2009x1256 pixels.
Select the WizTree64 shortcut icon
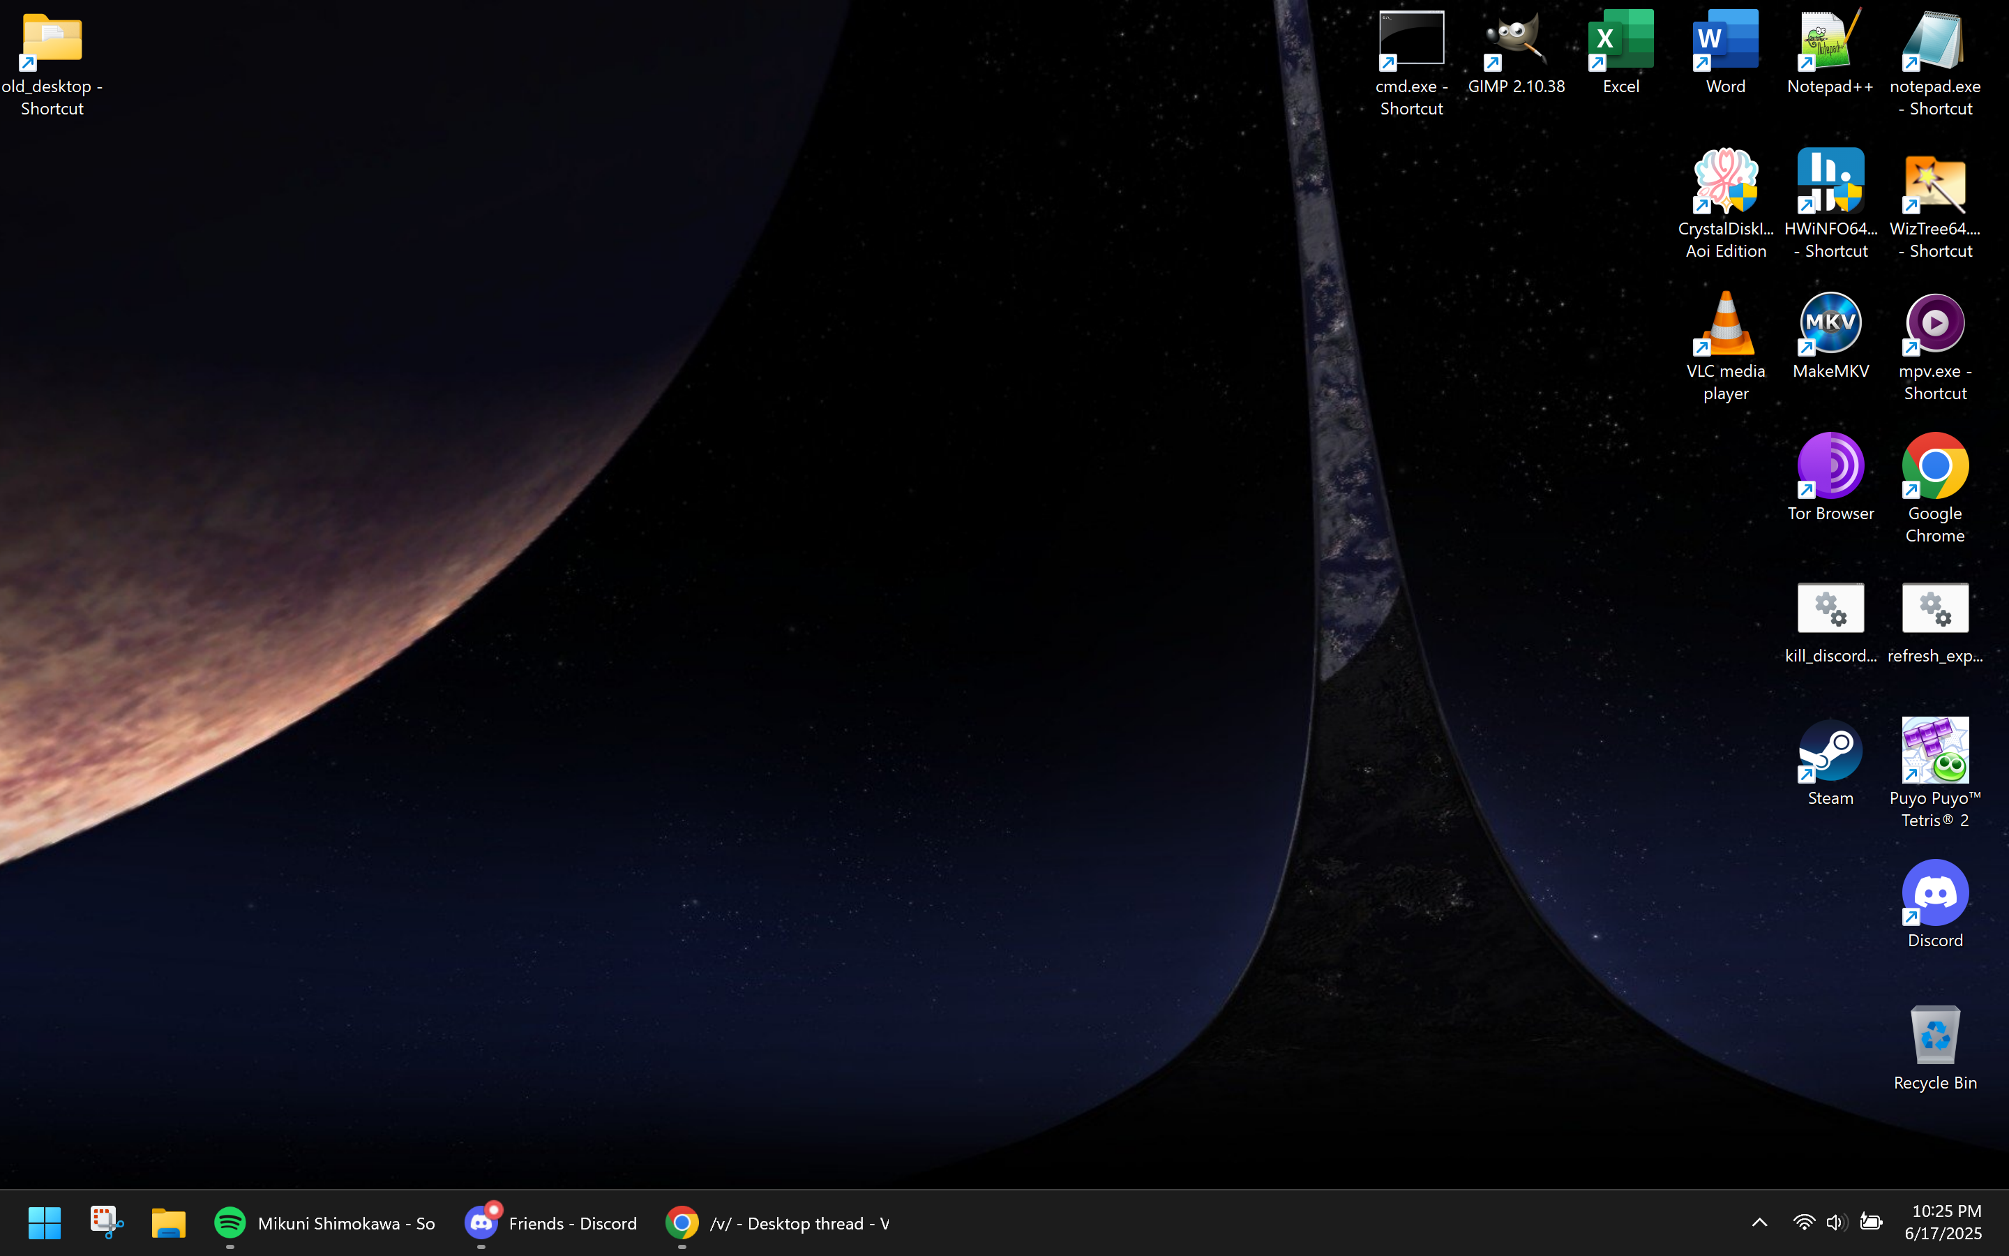tap(1934, 204)
